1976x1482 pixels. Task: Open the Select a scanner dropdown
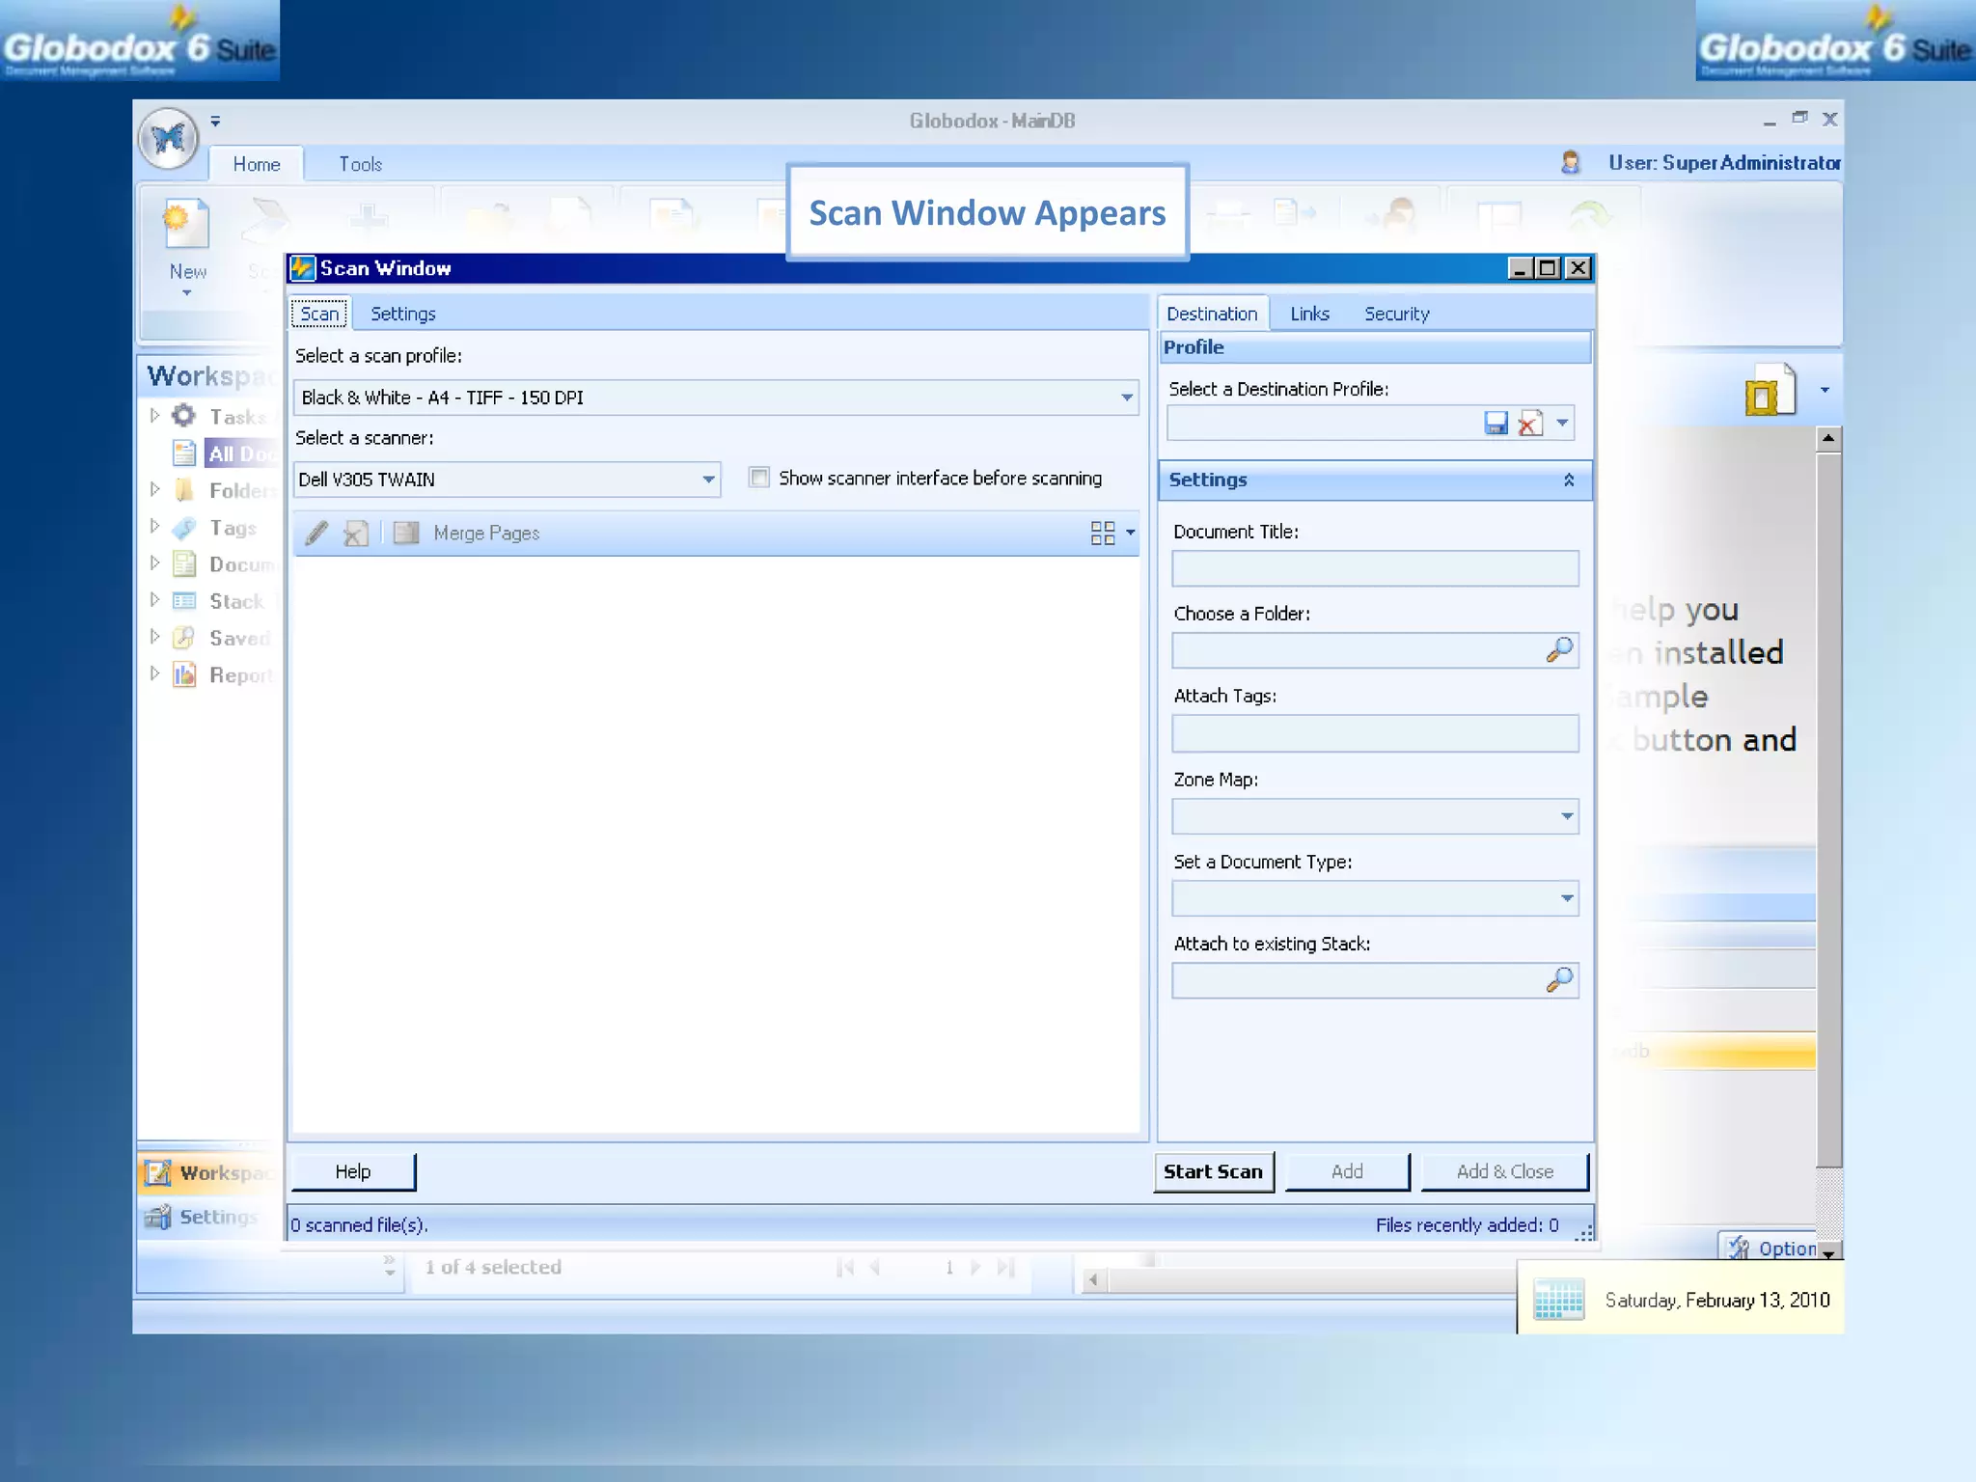click(x=708, y=480)
